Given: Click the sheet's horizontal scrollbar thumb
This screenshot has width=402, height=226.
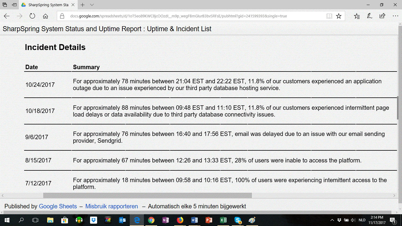Looking at the screenshot, I should pos(147,195).
